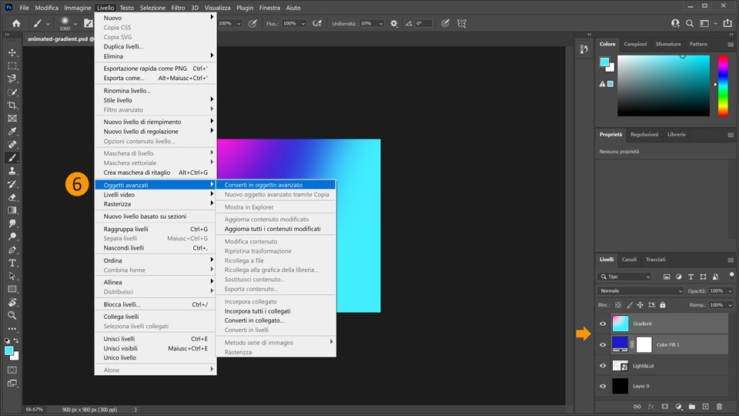Click the share icon at top right
Viewport: 739px width, 416px height.
click(727, 23)
